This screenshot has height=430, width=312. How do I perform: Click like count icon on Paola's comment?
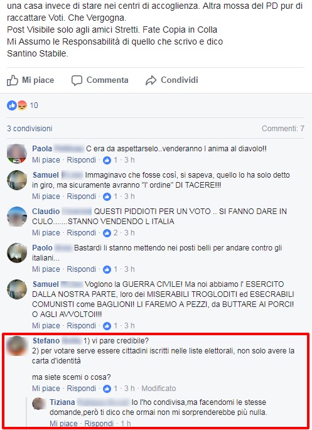107,160
